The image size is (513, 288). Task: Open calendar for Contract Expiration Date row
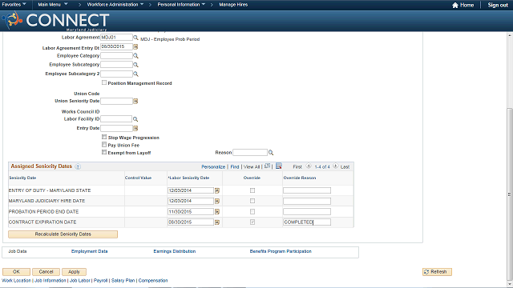tap(217, 222)
